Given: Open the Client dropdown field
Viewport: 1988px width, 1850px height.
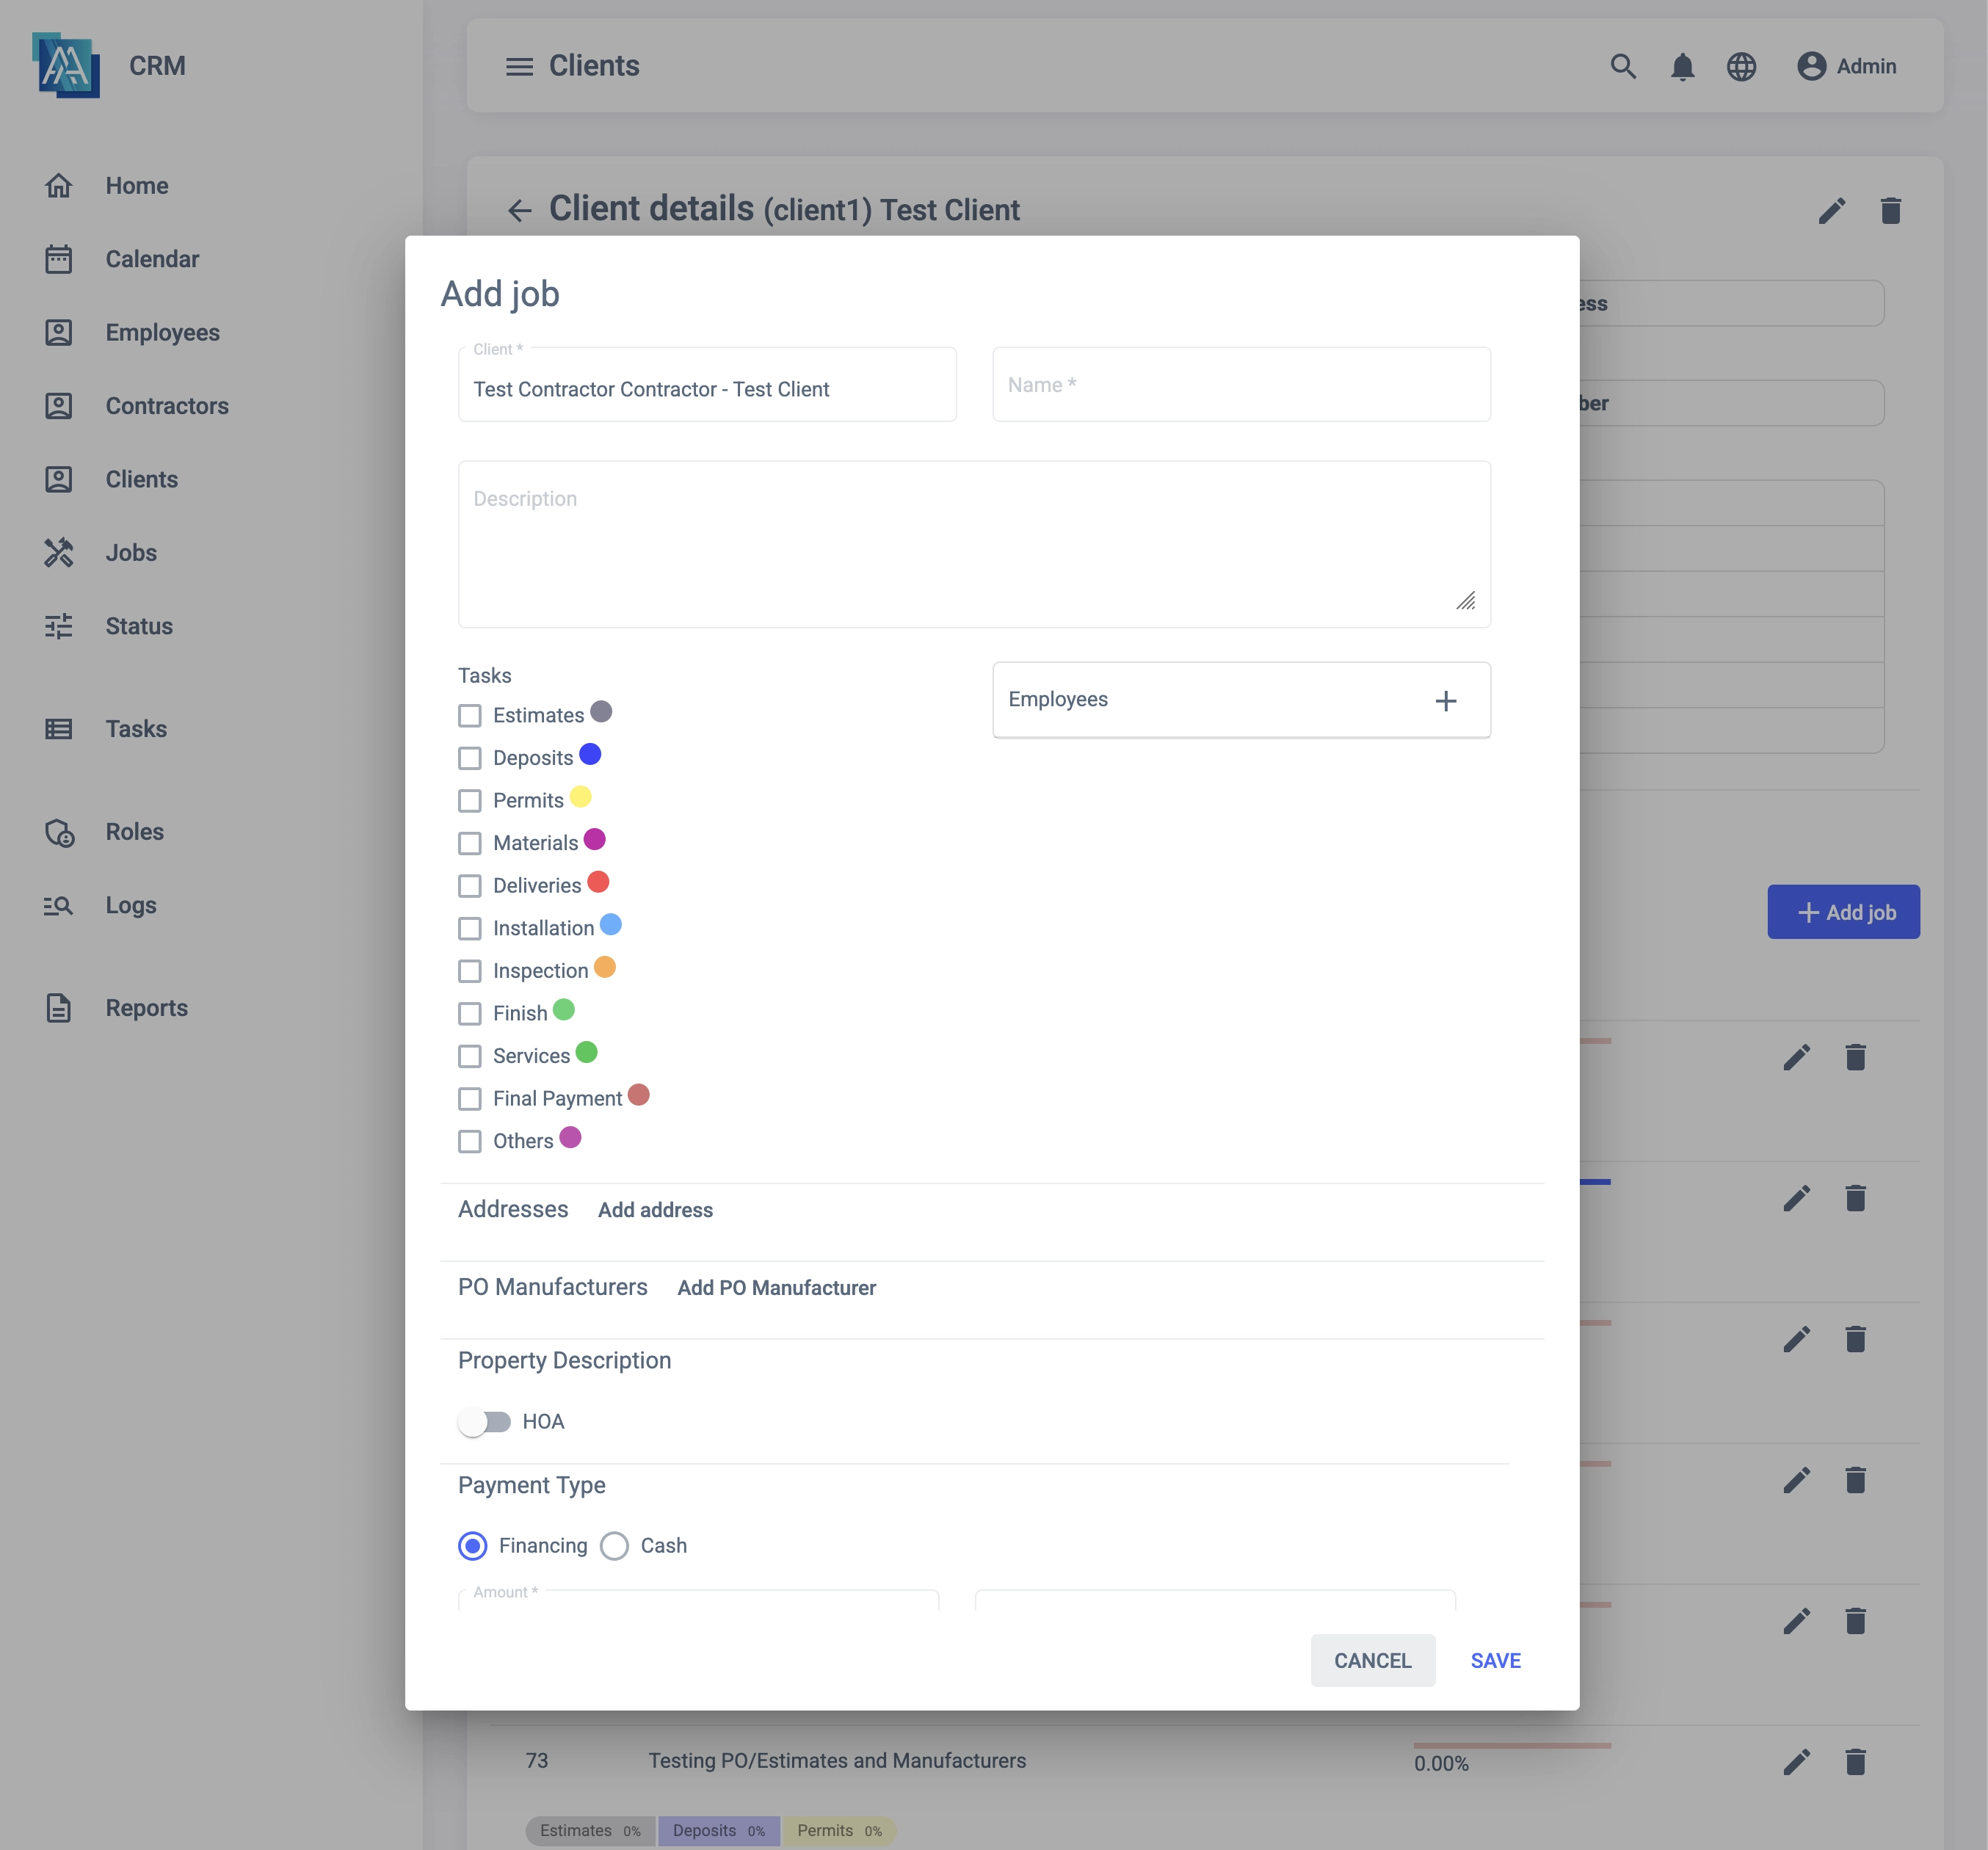Looking at the screenshot, I should point(706,388).
